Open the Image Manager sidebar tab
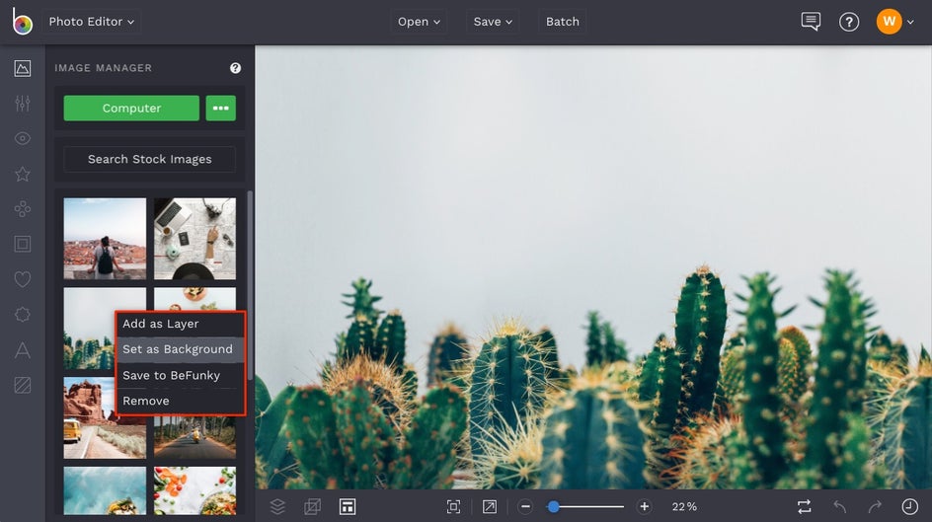932x522 pixels. (x=22, y=68)
